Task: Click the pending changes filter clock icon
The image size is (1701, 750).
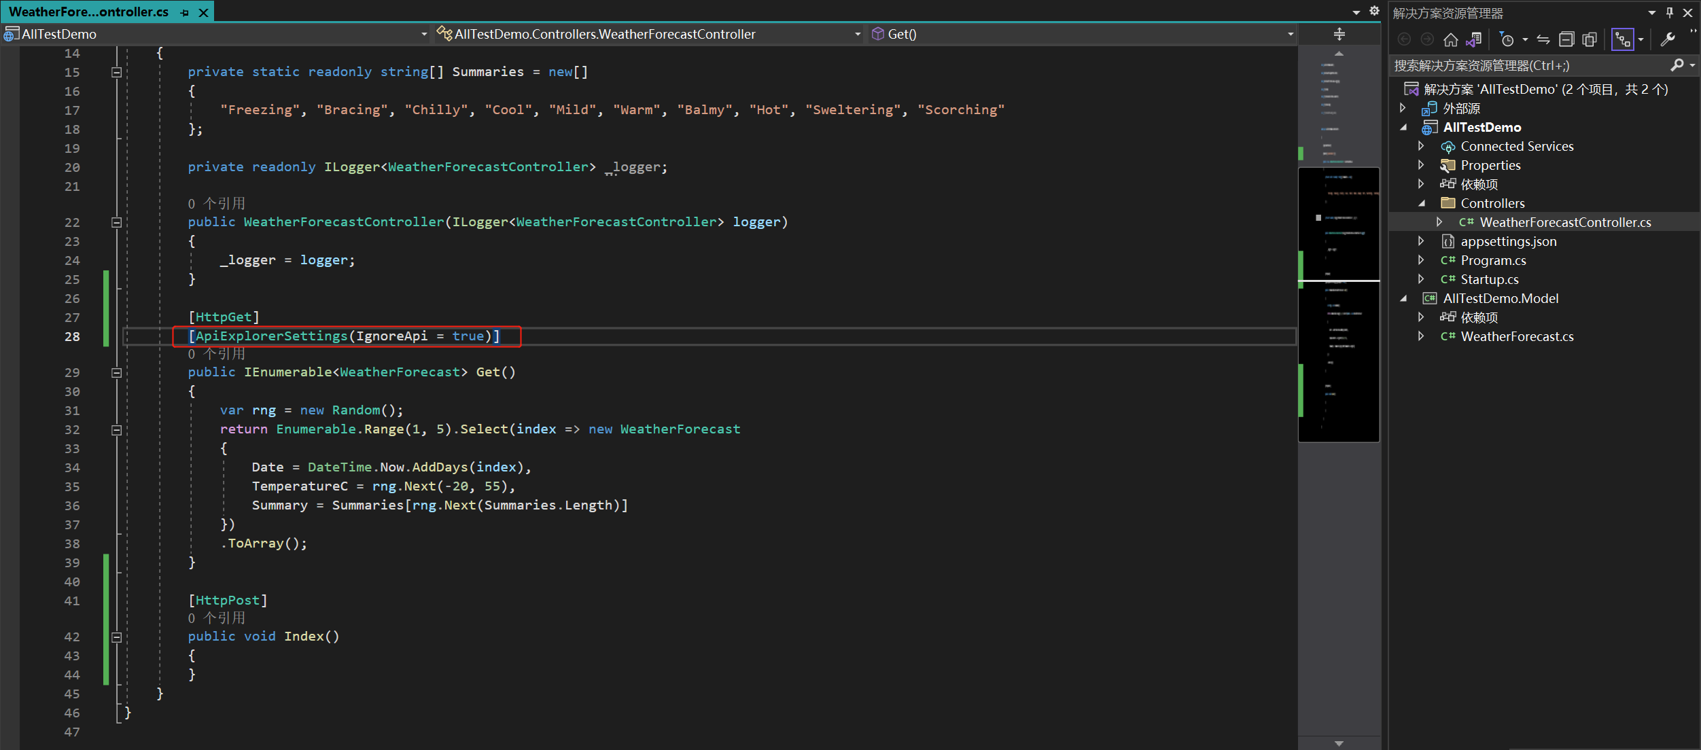Action: [x=1507, y=40]
